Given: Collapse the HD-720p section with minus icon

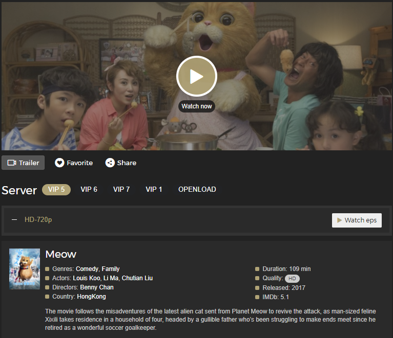Looking at the screenshot, I should tap(14, 220).
